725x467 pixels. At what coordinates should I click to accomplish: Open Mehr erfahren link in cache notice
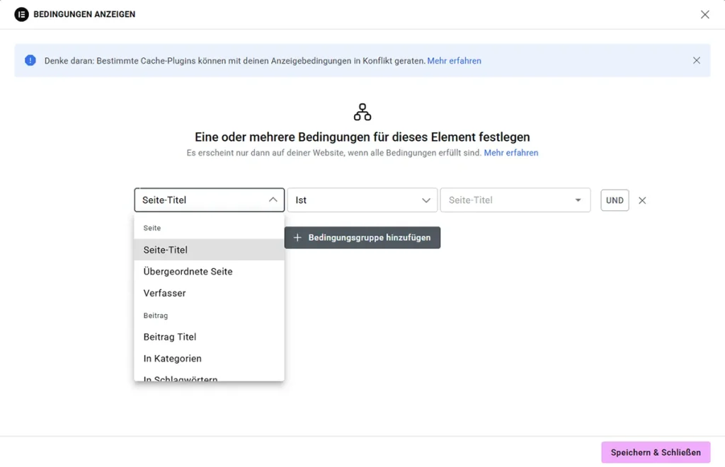pyautogui.click(x=454, y=61)
